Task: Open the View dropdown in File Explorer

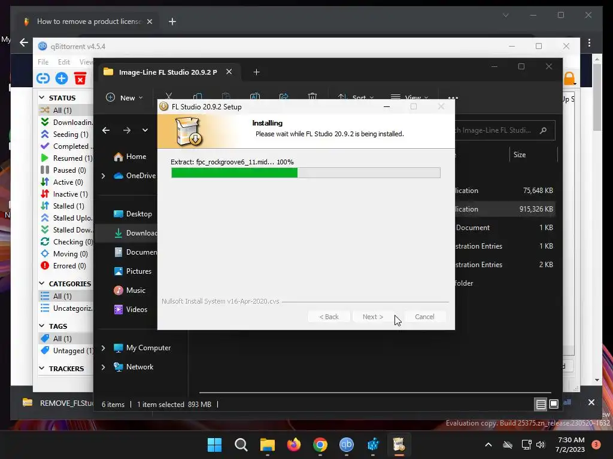Action: pyautogui.click(x=409, y=97)
